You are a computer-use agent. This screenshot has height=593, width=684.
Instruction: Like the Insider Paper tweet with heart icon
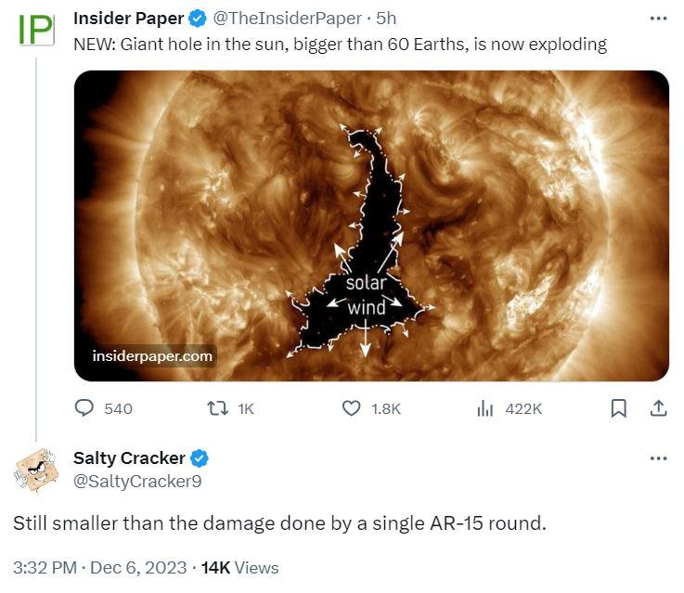[351, 408]
